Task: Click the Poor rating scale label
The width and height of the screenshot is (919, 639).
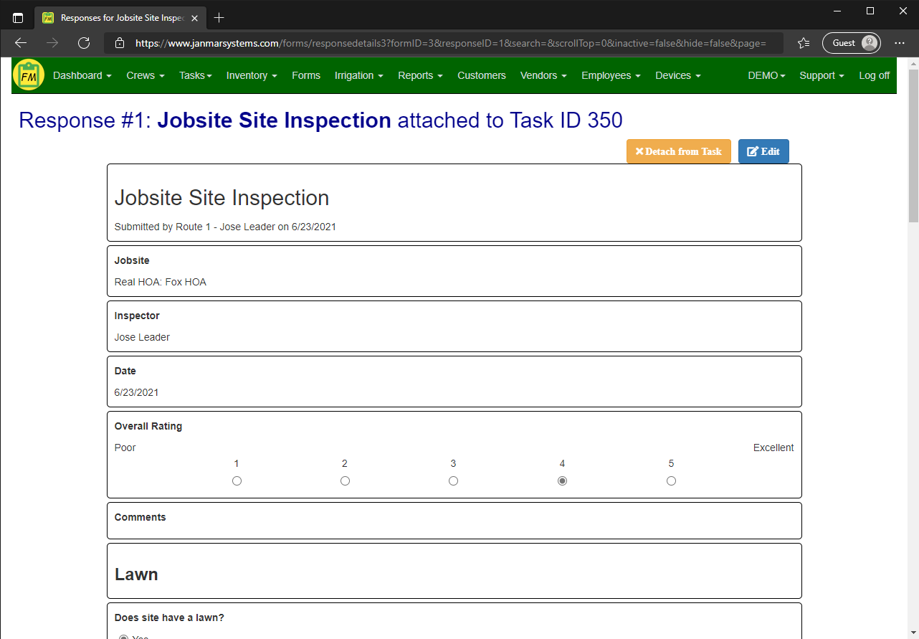Action: tap(125, 448)
